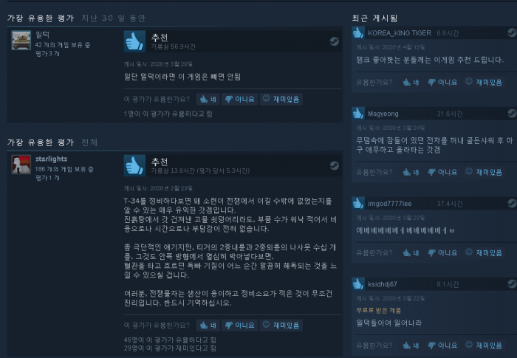Screen dimensions: 517x358
Task: Click the thumbs-up icon beside KOREA_KING TIGER
Action: 358,32
